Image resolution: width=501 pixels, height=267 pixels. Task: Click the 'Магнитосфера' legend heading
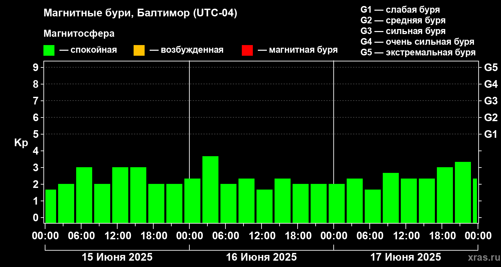point(79,34)
